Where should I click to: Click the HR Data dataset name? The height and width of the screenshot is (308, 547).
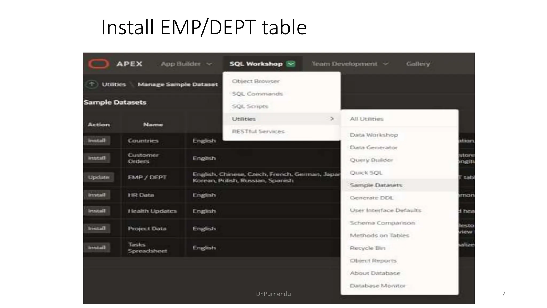(140, 195)
